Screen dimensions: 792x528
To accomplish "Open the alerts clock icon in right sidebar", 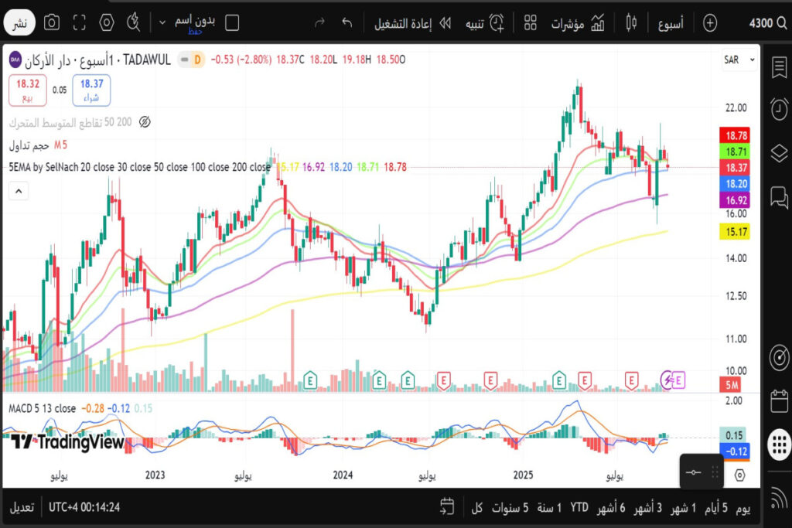I will point(779,109).
